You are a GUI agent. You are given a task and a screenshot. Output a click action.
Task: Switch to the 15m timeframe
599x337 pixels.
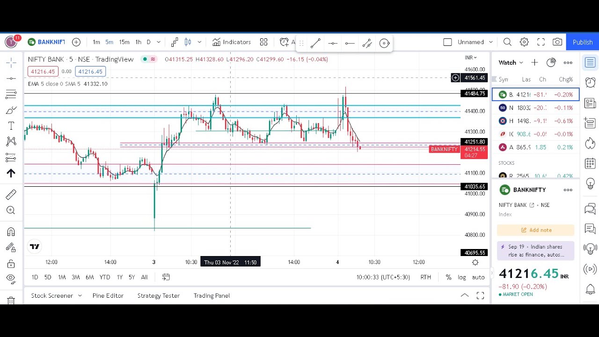(x=124, y=42)
